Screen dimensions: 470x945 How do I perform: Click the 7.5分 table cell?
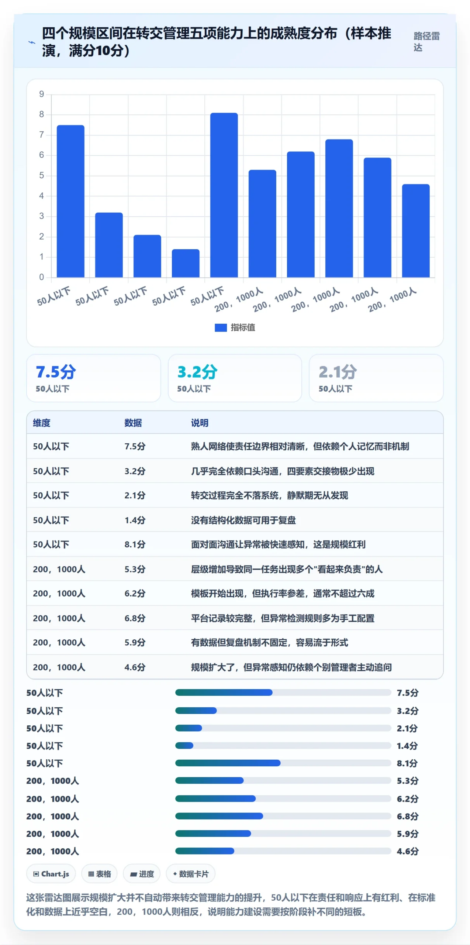pyautogui.click(x=135, y=446)
